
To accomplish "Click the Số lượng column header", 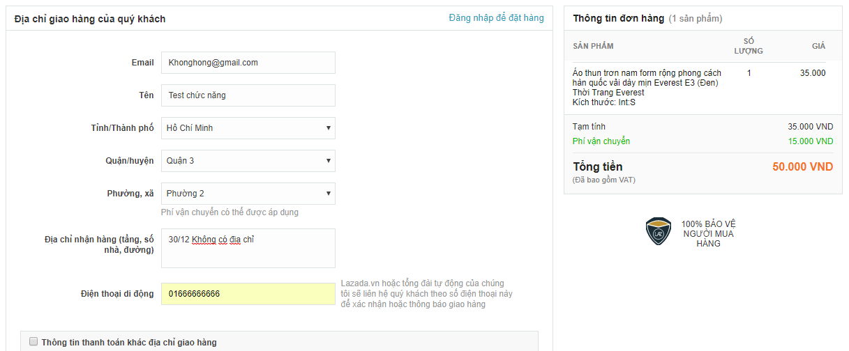I will pos(749,46).
